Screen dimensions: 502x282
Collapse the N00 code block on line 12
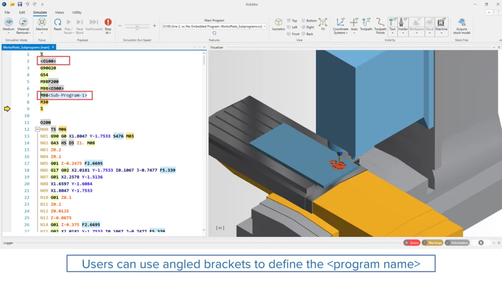coord(38,129)
